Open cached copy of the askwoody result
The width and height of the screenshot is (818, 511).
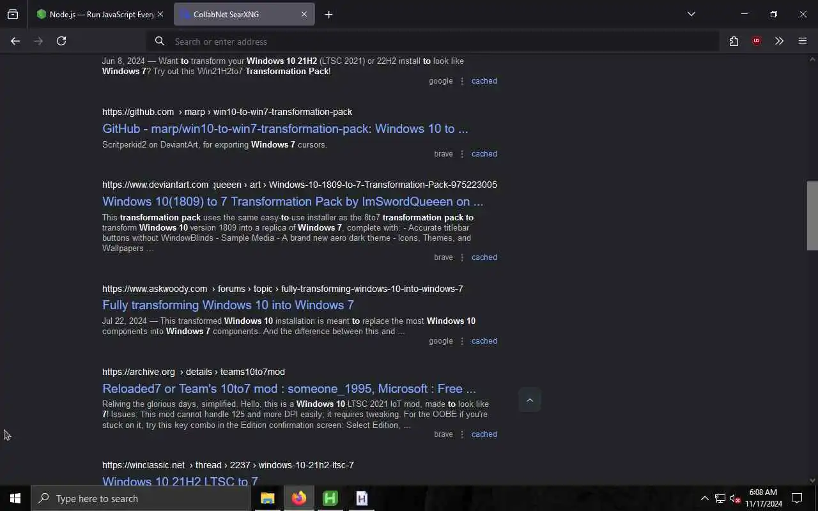click(484, 341)
